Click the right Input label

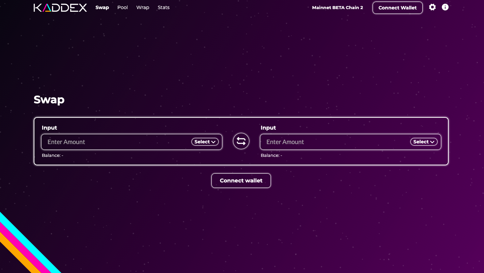pyautogui.click(x=268, y=128)
